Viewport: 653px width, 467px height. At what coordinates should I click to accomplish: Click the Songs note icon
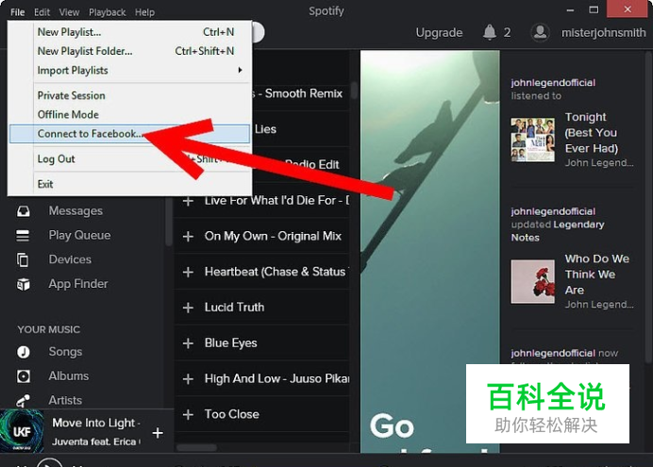(24, 352)
